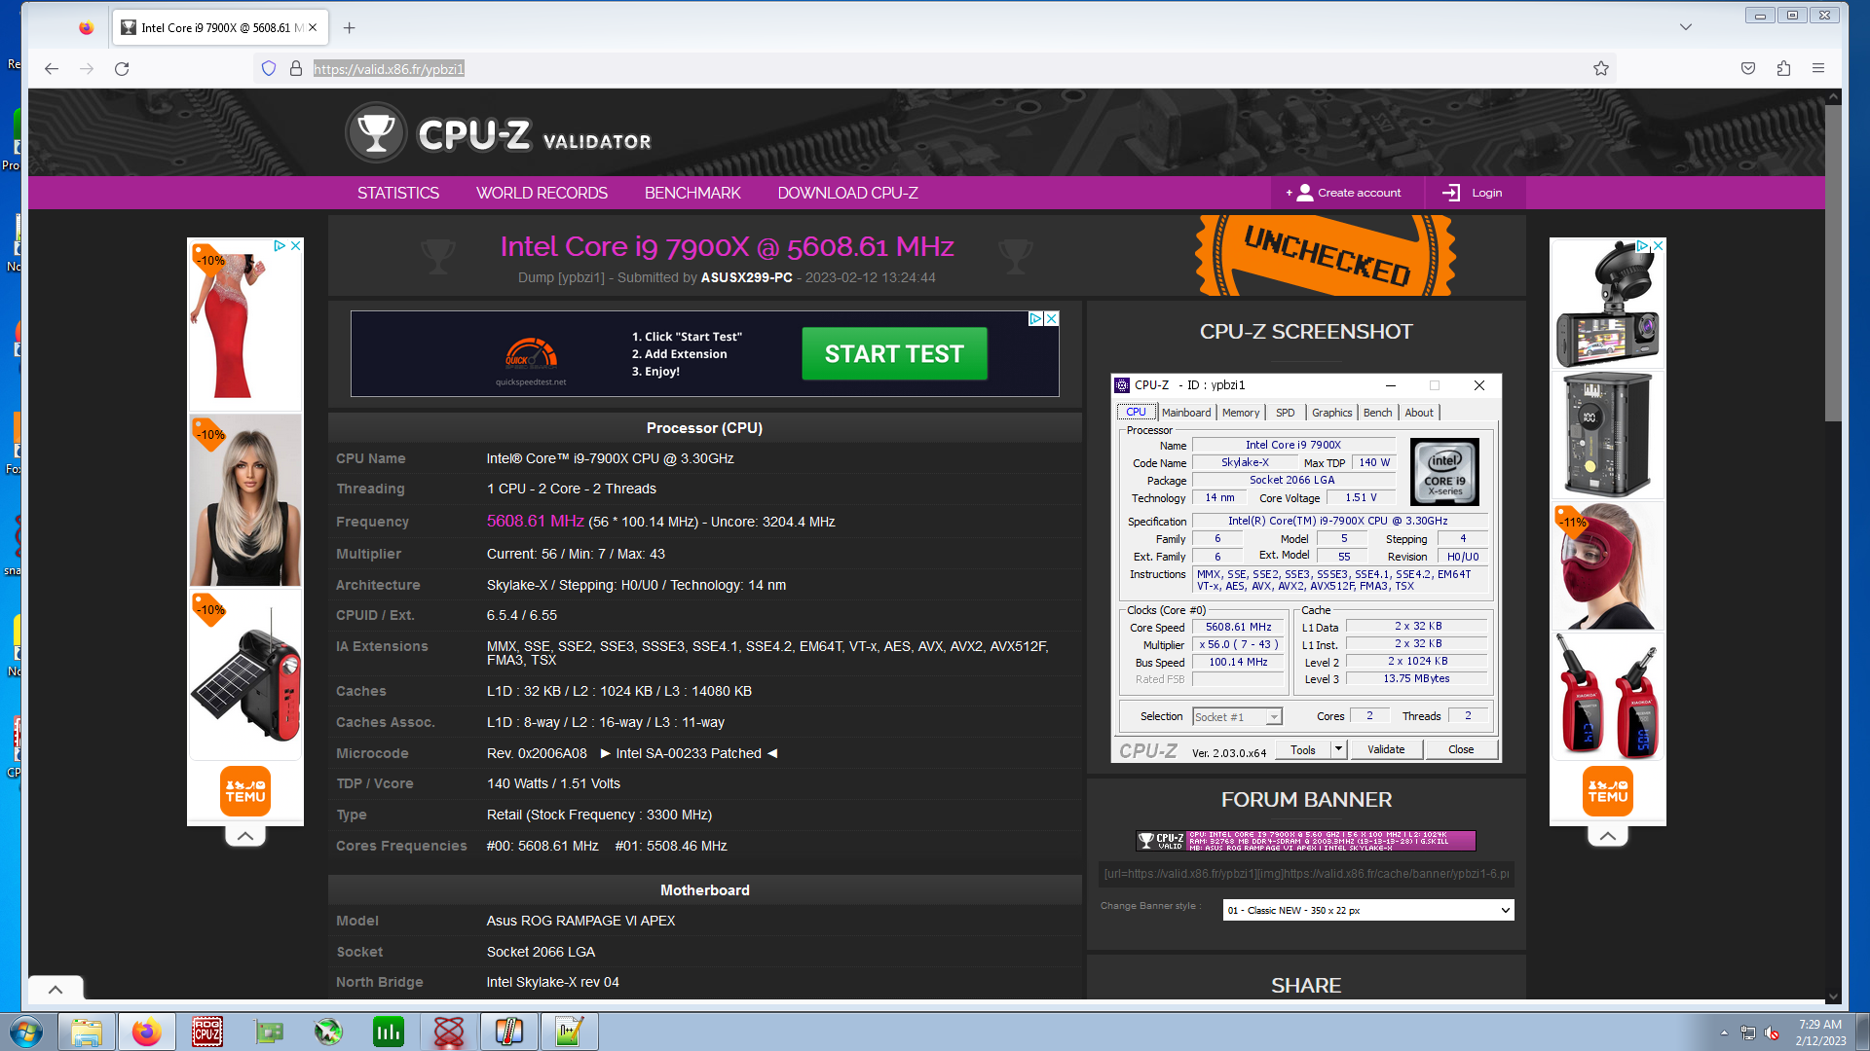
Task: Collapse the left ad with chevron
Action: (x=245, y=835)
